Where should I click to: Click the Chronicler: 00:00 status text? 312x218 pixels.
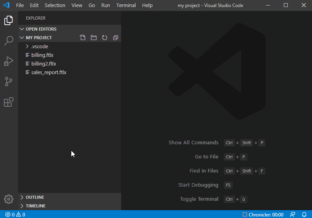pos(266,214)
